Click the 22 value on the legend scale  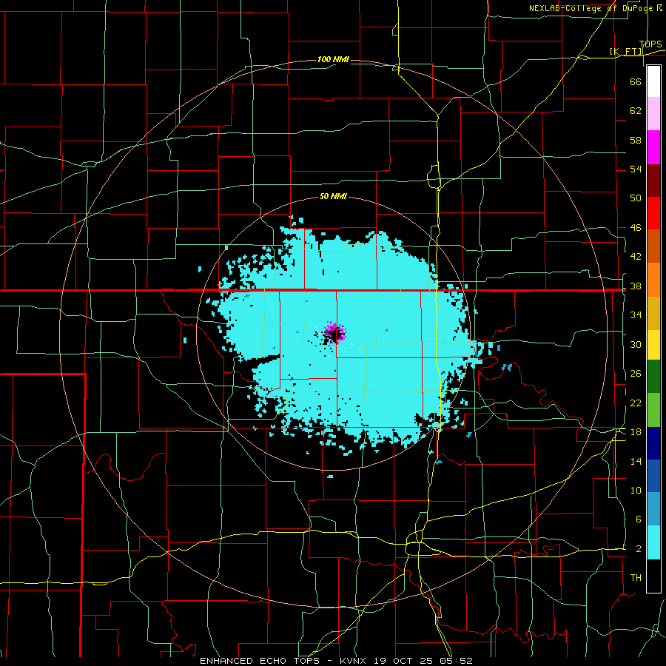pyautogui.click(x=636, y=403)
